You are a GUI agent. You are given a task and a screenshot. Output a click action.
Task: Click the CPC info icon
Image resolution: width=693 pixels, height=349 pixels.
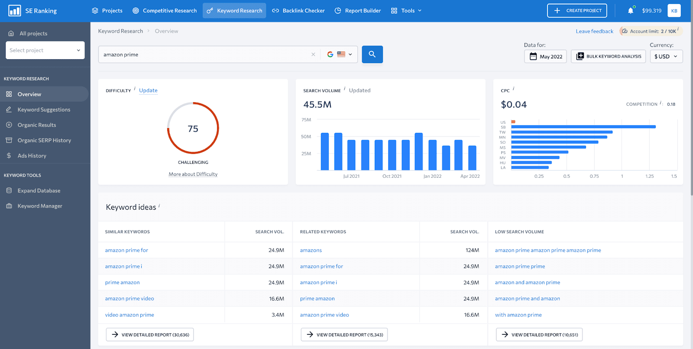pos(514,89)
